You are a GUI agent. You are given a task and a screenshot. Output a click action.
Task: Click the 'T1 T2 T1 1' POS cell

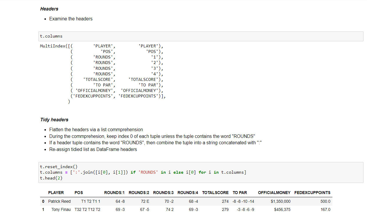coord(91,201)
